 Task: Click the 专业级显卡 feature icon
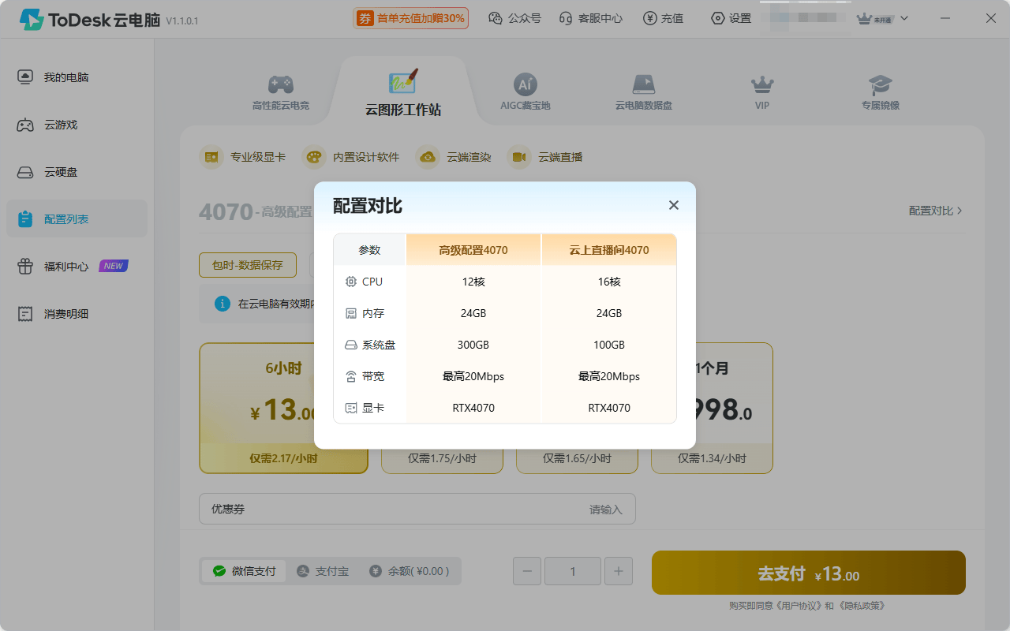(x=211, y=157)
